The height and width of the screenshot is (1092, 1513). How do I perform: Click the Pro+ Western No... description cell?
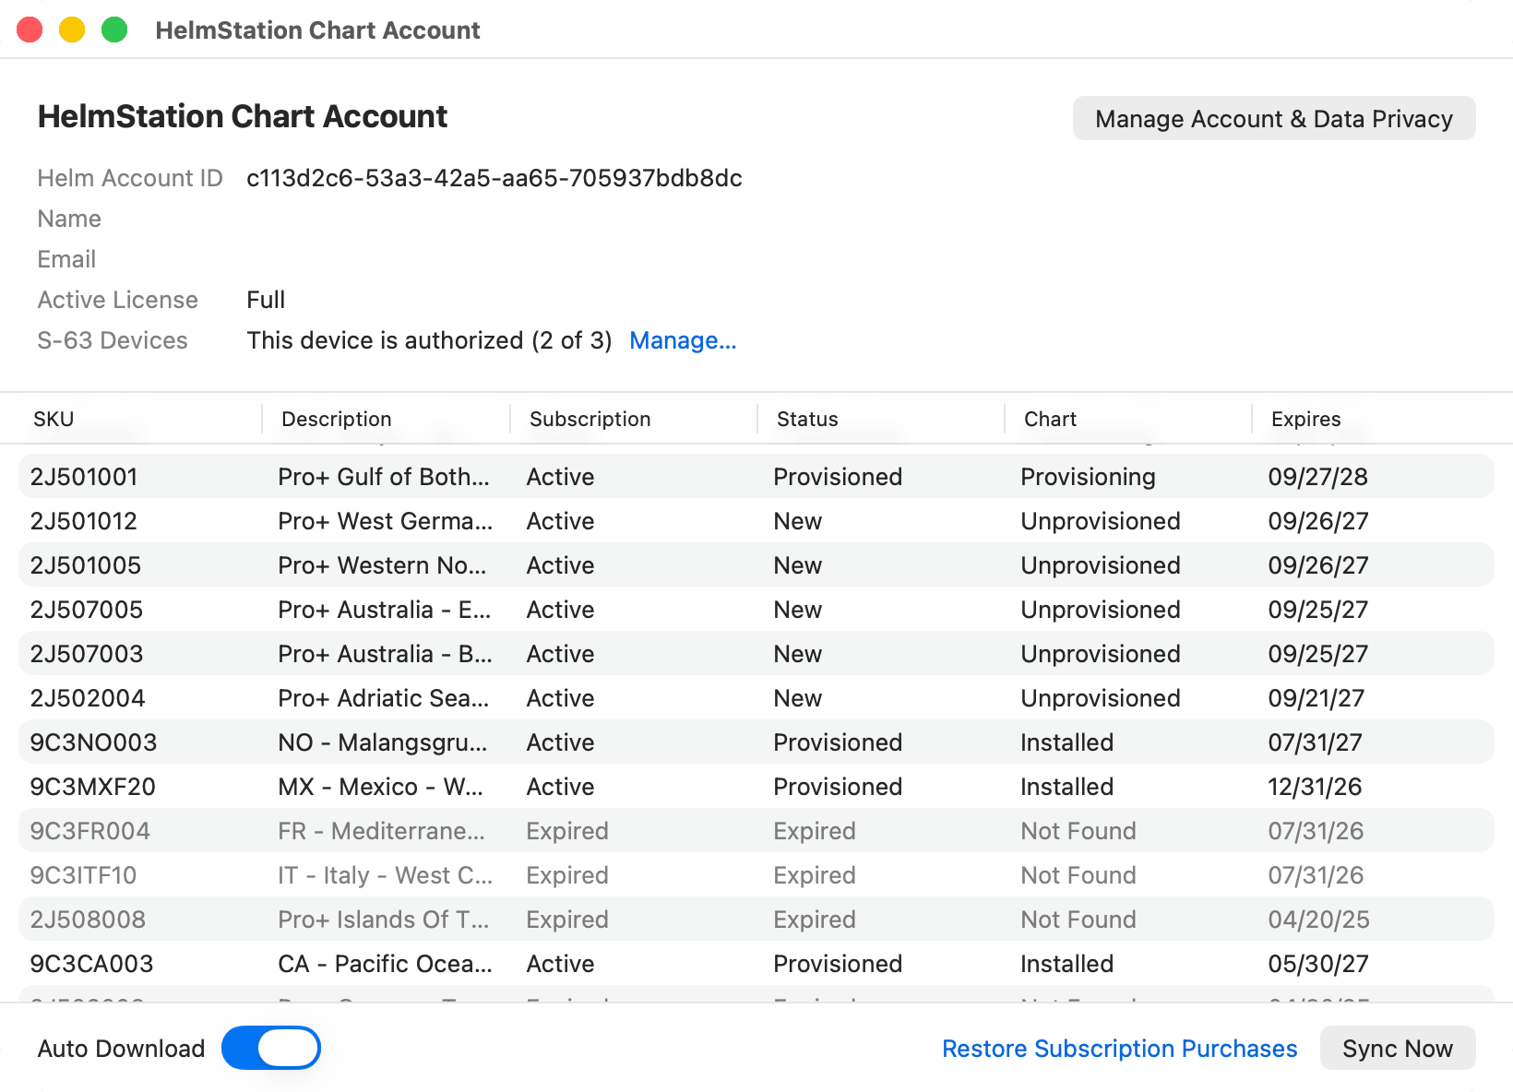coord(382,565)
